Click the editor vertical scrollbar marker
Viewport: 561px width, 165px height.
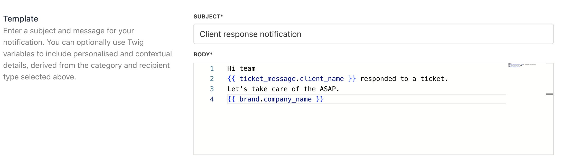click(x=549, y=94)
